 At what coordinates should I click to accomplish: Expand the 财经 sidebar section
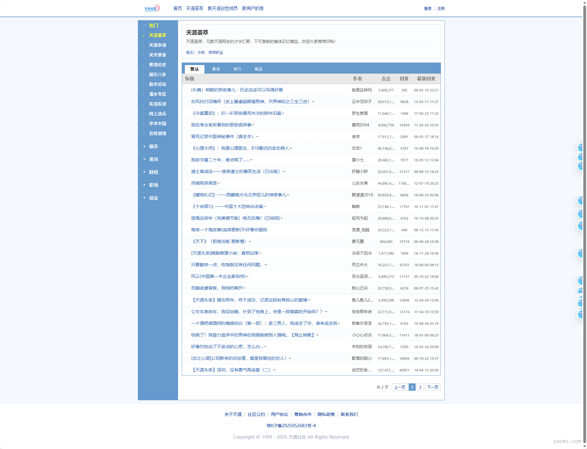tap(144, 172)
